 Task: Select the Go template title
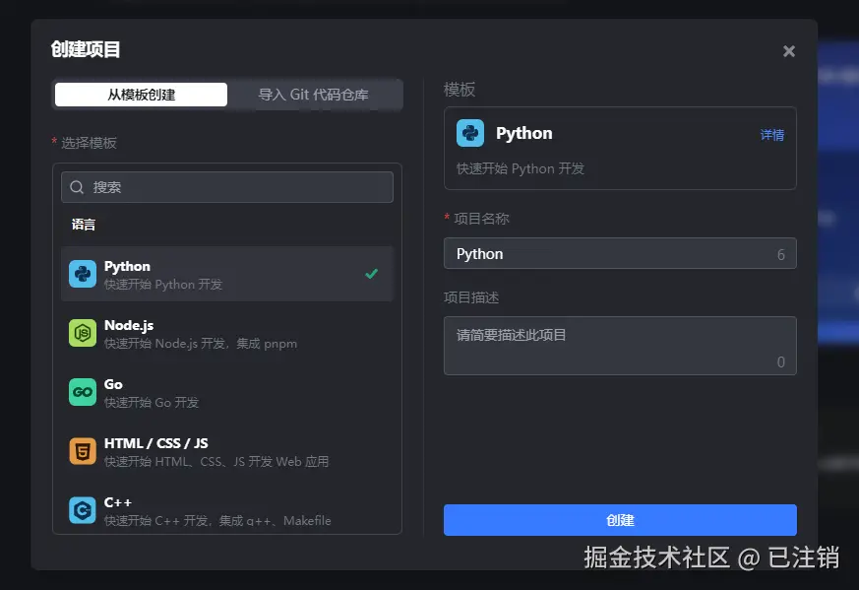[x=113, y=384]
